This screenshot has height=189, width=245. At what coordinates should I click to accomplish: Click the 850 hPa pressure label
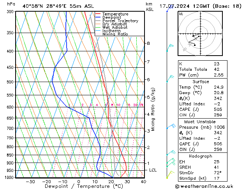[x=11, y=155]
